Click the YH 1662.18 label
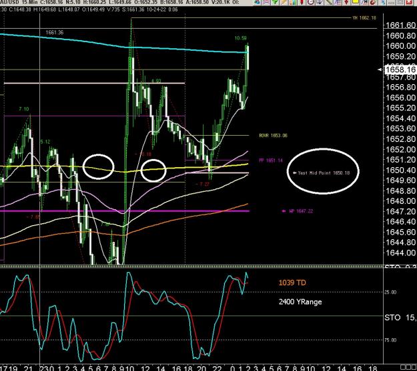The image size is (417, 371). (x=364, y=18)
